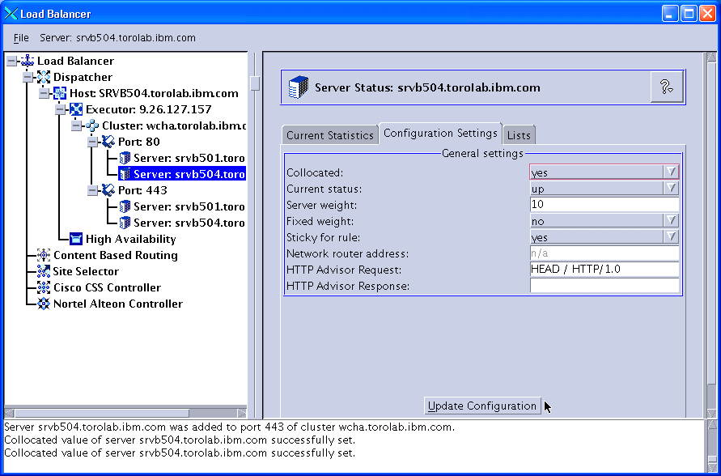Screen dimensions: 721x476
Task: Click the Content Based Routing icon
Action: (44, 255)
